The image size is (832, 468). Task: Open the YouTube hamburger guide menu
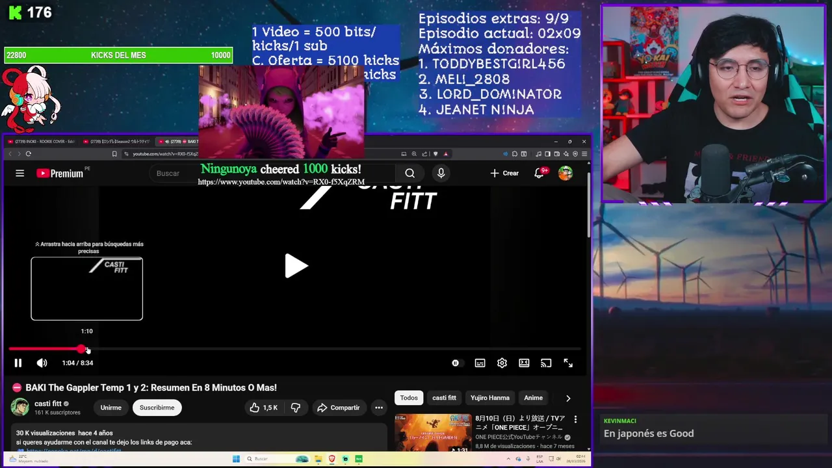click(20, 173)
